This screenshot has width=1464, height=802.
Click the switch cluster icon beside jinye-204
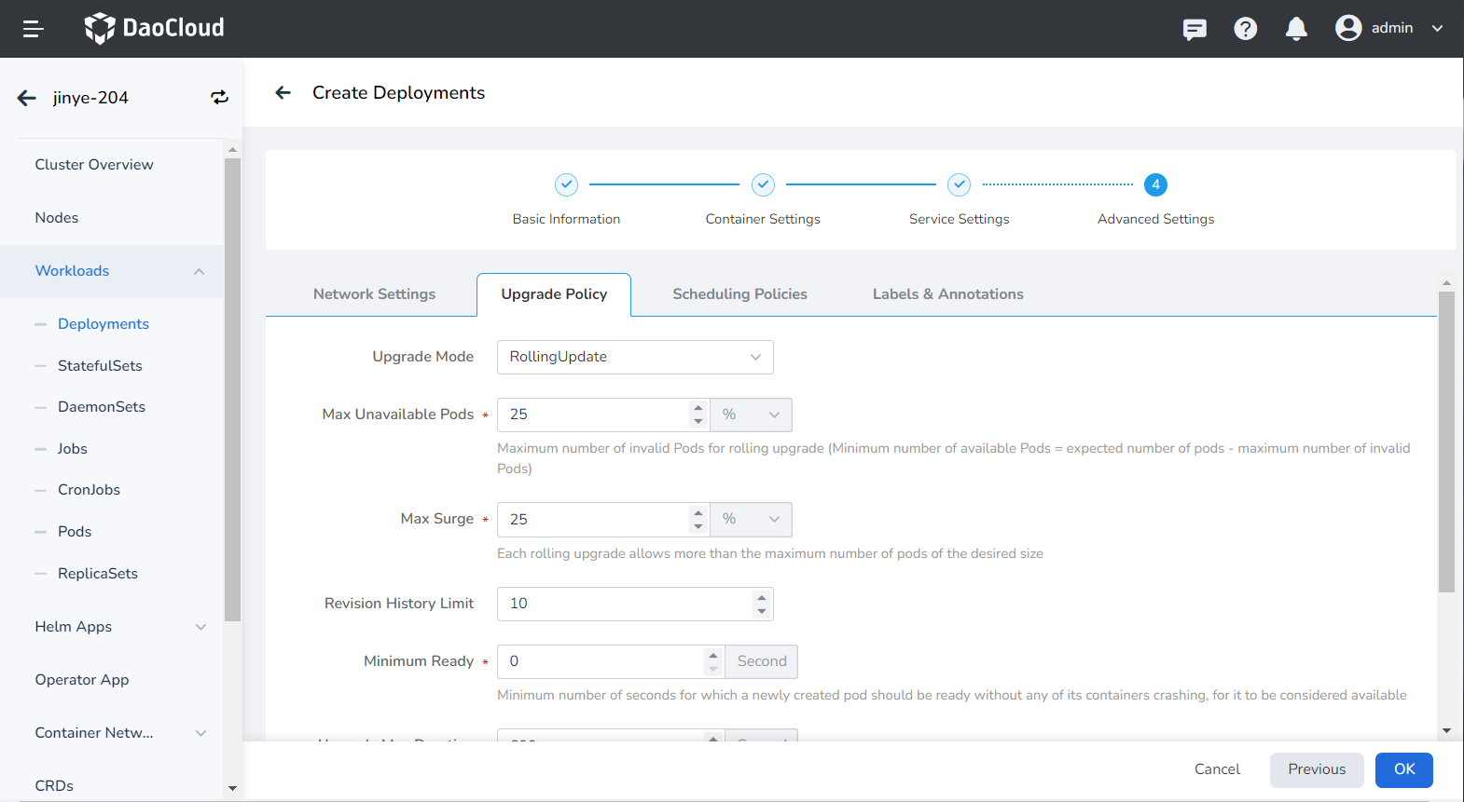[219, 98]
